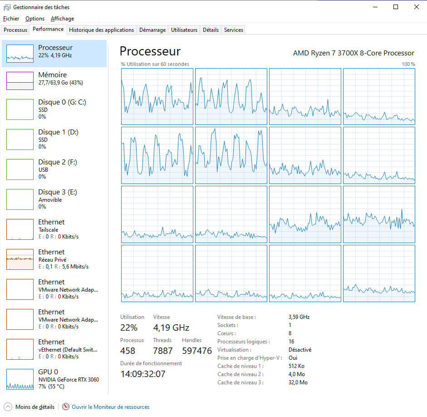Image resolution: width=427 pixels, height=417 pixels.
Task: Click the first logical core utilization graph
Action: coord(157,96)
